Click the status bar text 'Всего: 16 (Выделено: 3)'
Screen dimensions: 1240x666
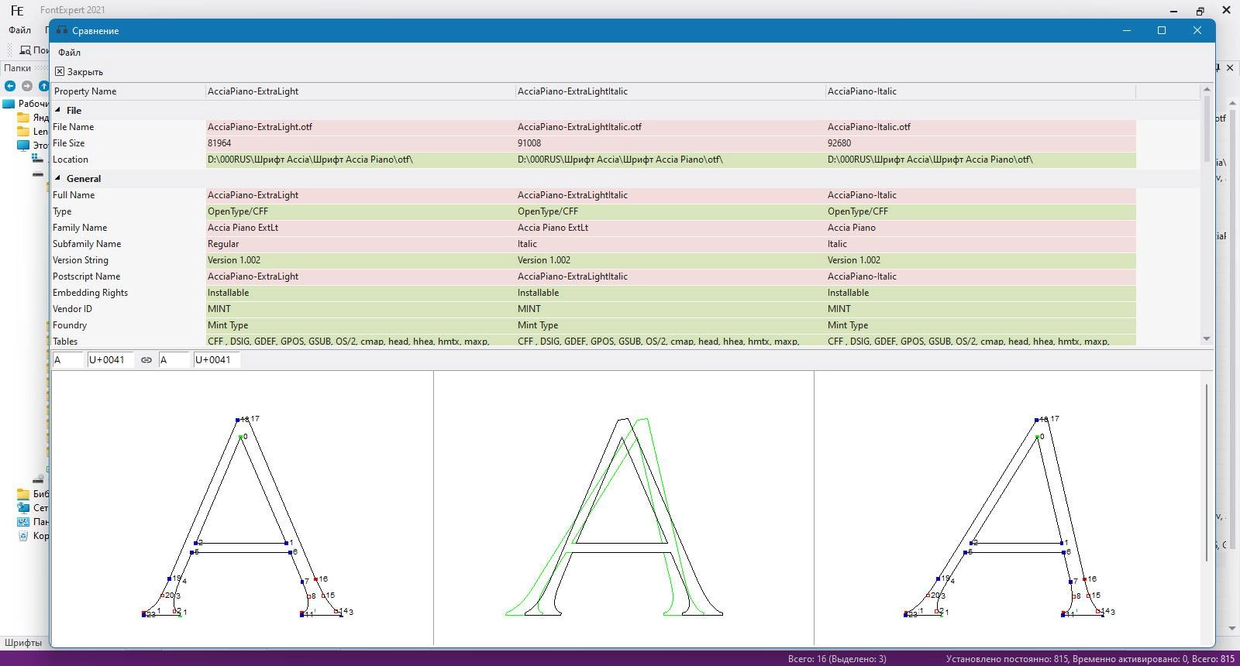pyautogui.click(x=837, y=659)
